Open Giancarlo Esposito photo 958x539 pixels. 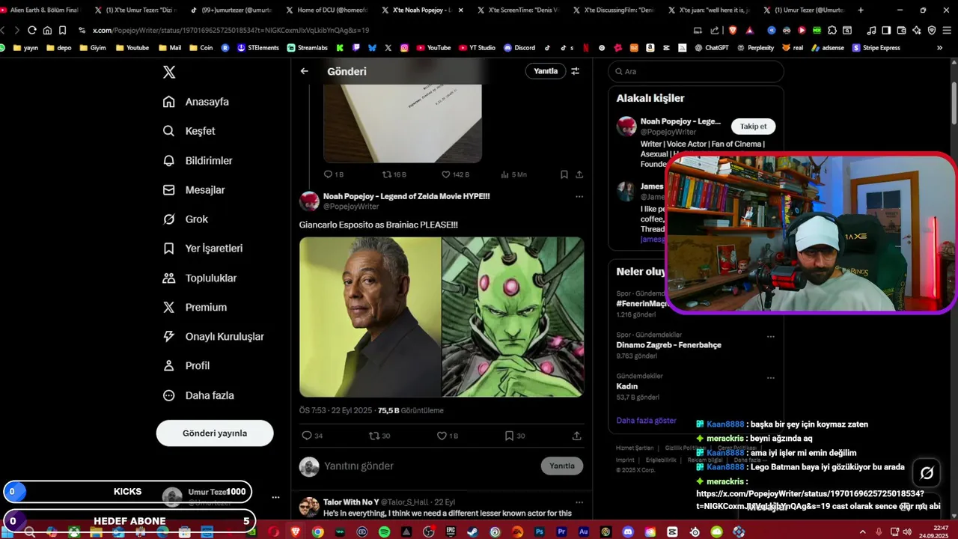pyautogui.click(x=370, y=317)
